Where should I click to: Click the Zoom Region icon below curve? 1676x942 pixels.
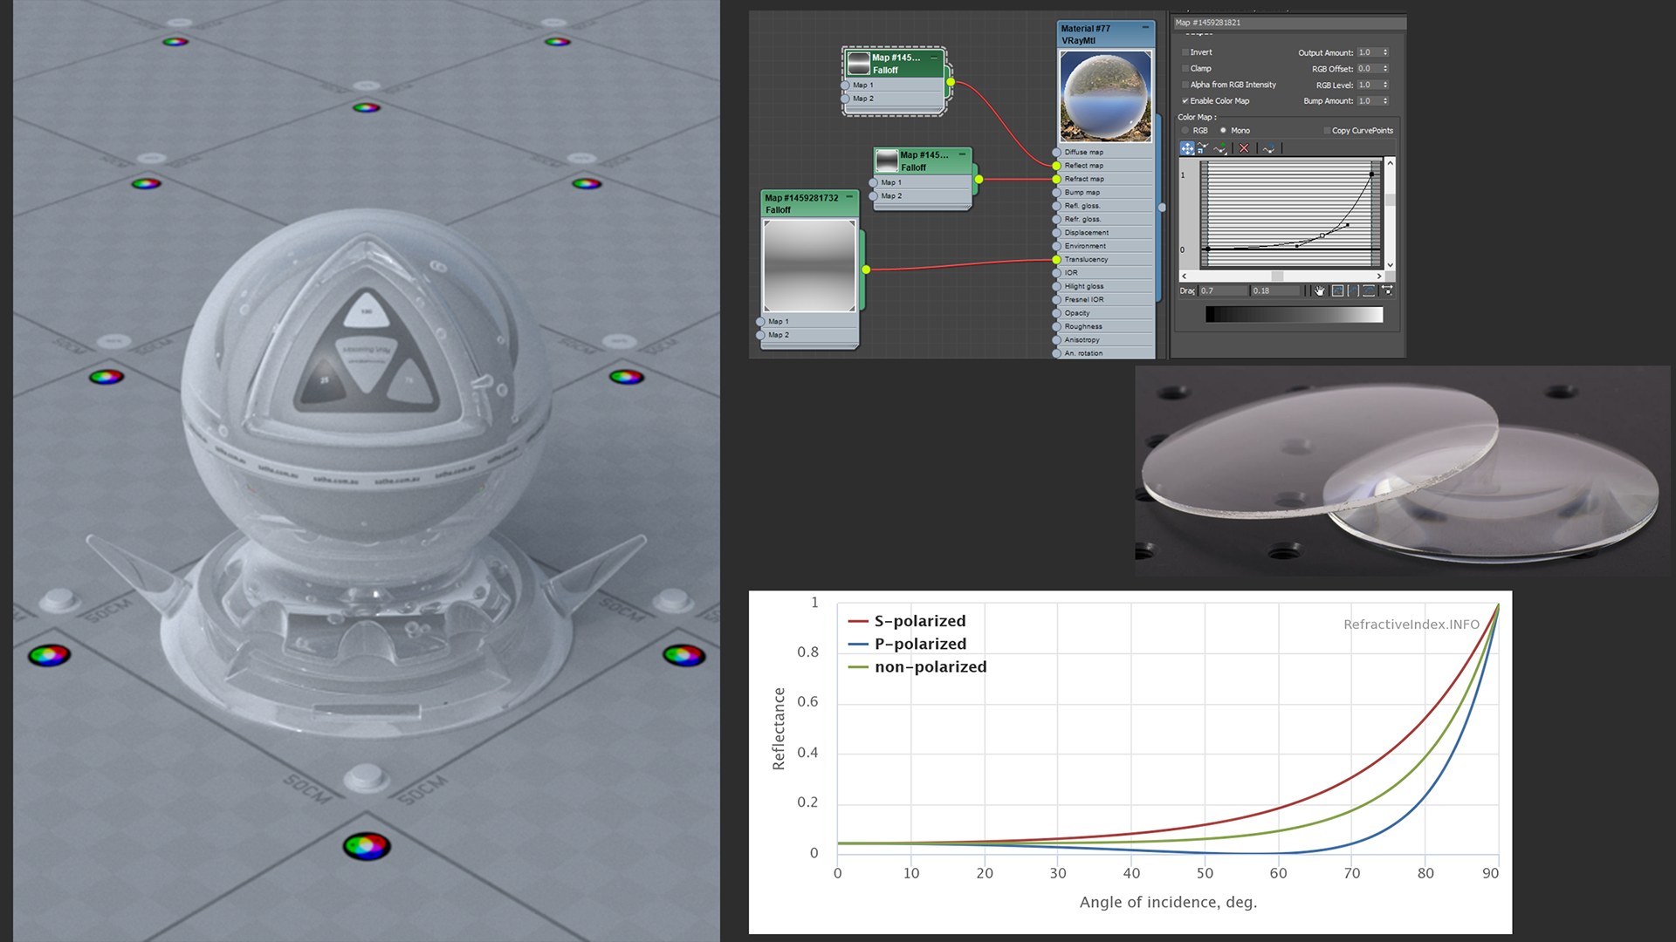pyautogui.click(x=1387, y=290)
